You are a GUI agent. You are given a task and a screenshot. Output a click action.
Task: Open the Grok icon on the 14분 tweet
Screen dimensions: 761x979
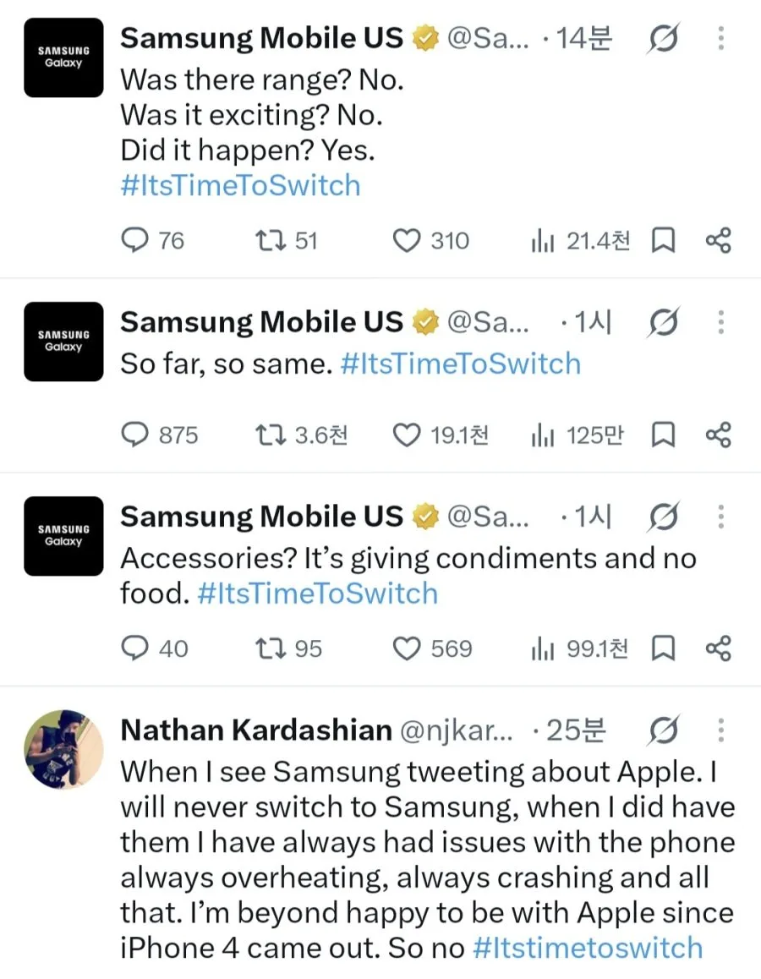pyautogui.click(x=663, y=39)
